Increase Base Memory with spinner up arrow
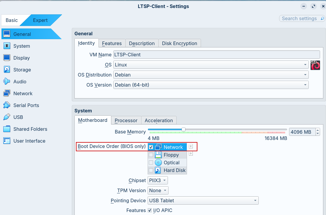This screenshot has width=326, height=215. tap(317, 130)
